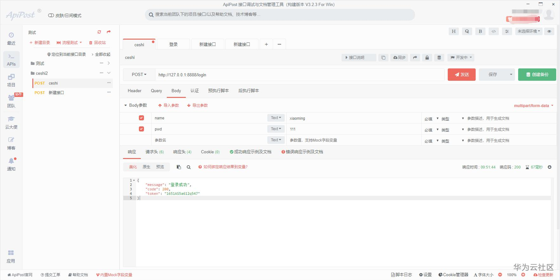Open the 应用 apps grid icon
This screenshot has height=280, width=560.
click(11, 257)
